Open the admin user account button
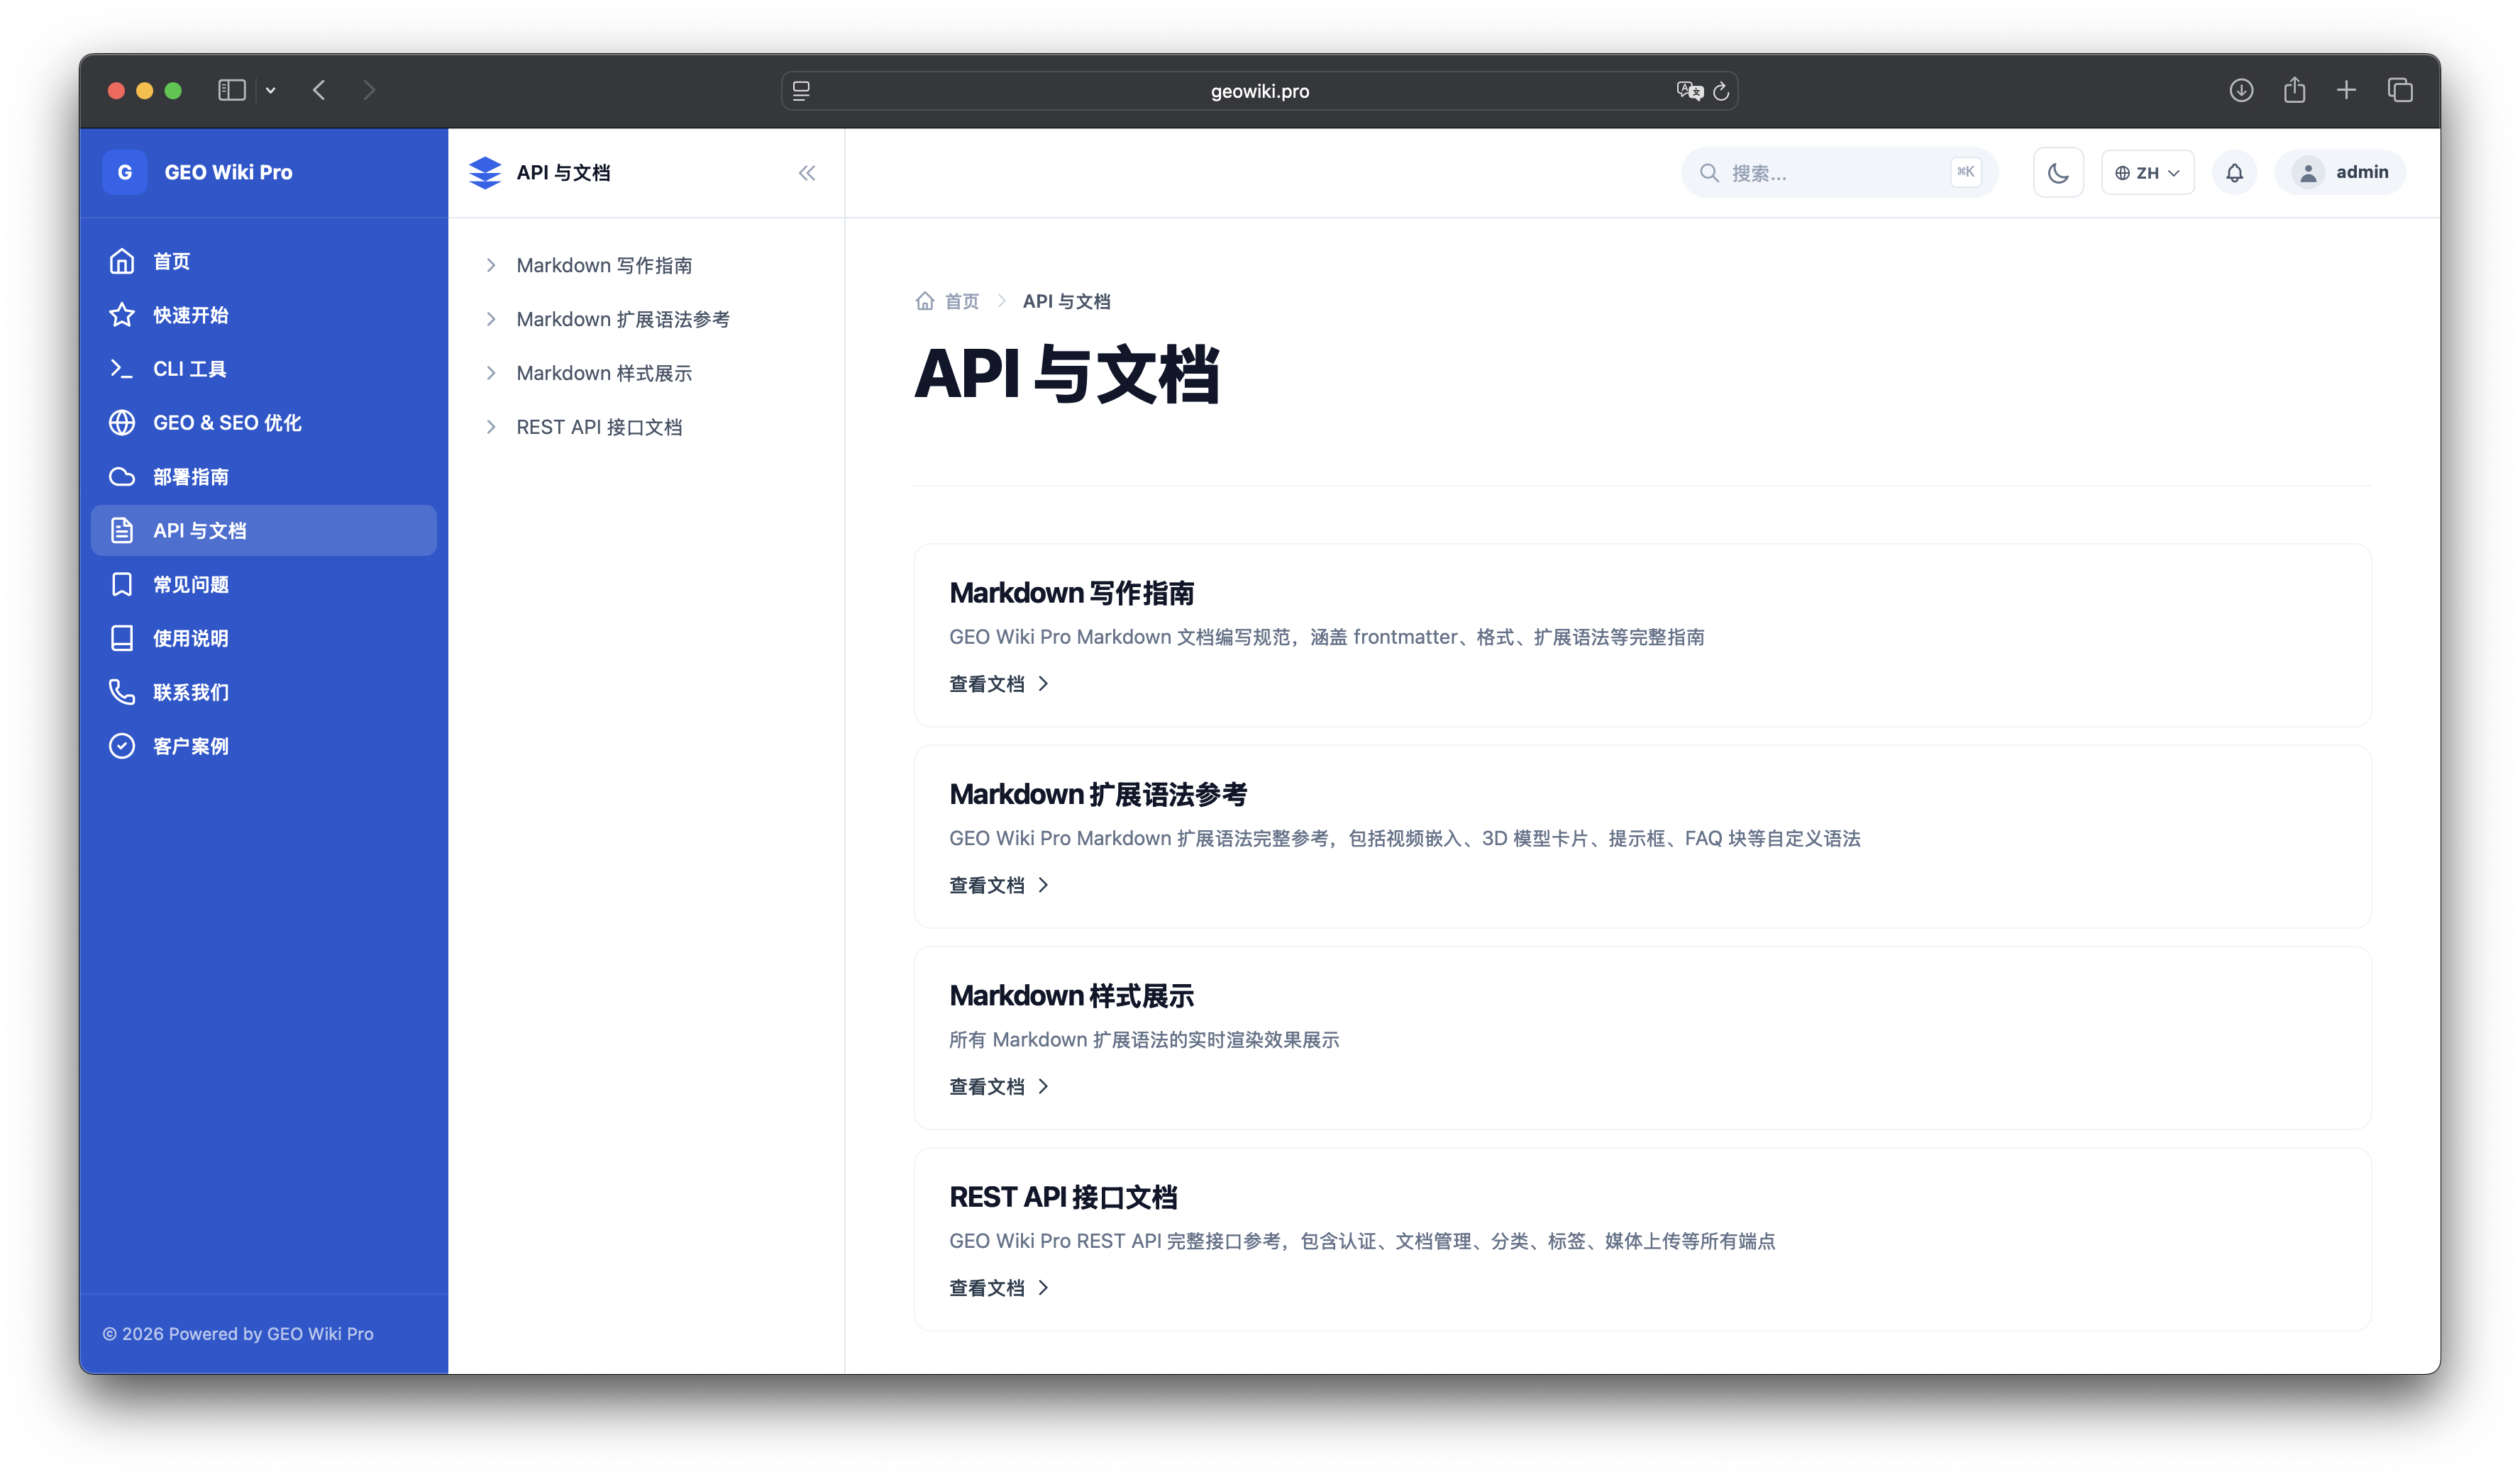Viewport: 2520px width, 1479px height. (2339, 172)
